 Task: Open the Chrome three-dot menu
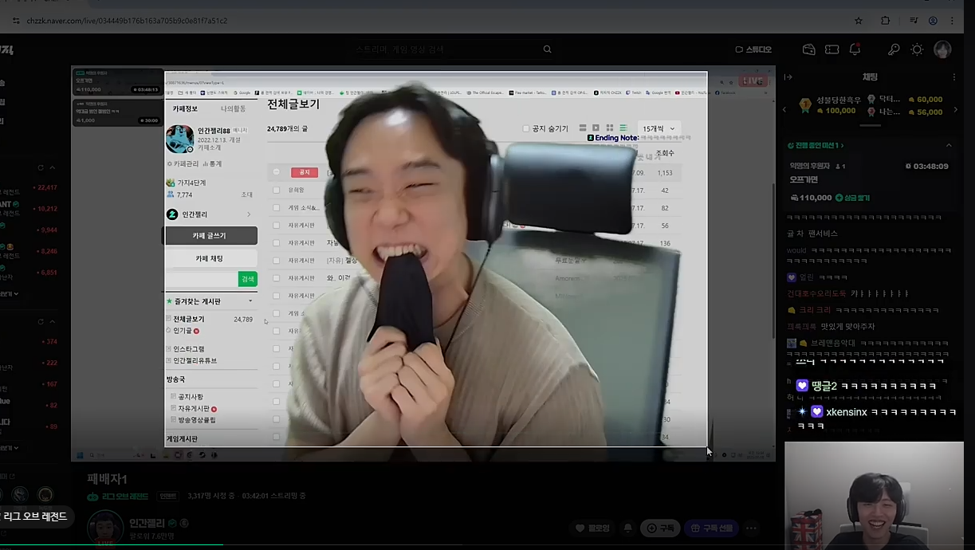click(953, 21)
